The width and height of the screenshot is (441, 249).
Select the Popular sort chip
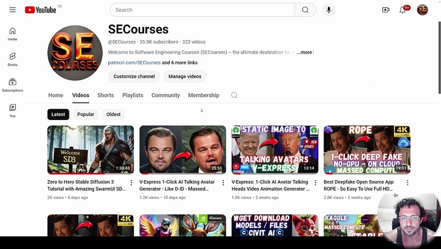point(86,114)
